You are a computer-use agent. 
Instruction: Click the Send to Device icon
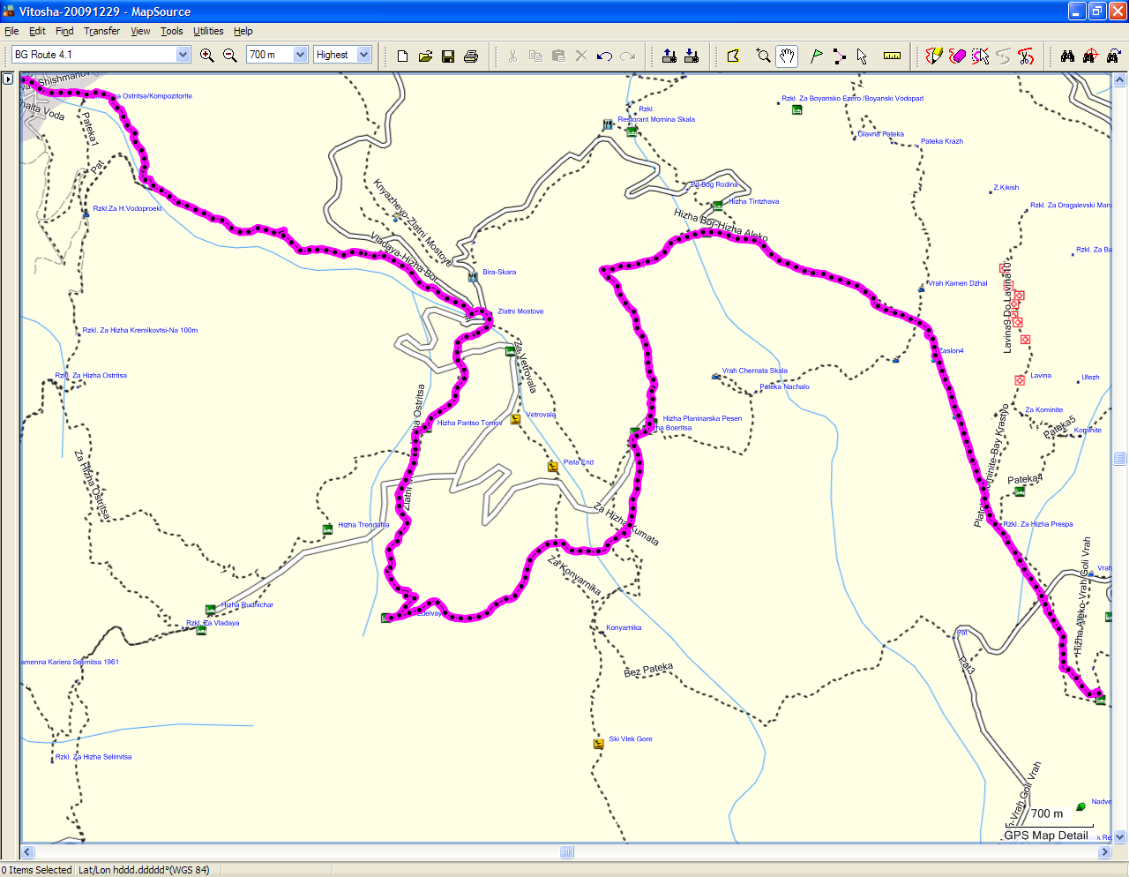pos(669,56)
